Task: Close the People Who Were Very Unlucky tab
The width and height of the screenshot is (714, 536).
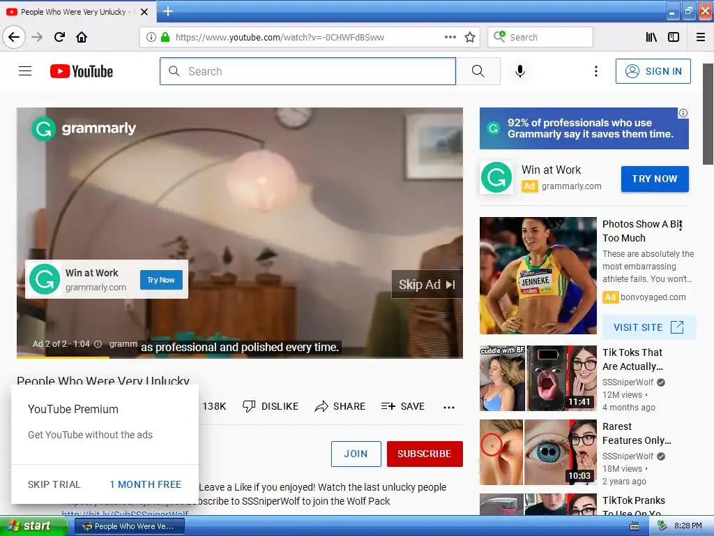Action: click(144, 12)
